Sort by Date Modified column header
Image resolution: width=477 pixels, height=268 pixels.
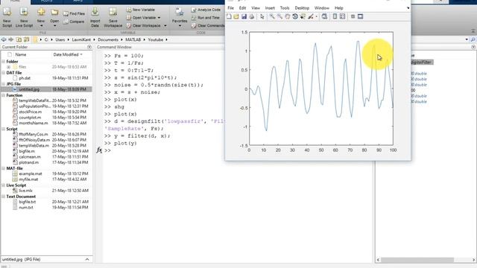(x=68, y=54)
